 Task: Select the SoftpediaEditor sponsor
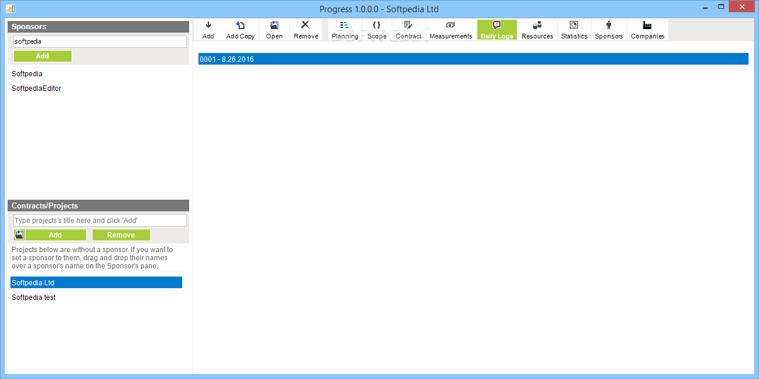point(97,88)
